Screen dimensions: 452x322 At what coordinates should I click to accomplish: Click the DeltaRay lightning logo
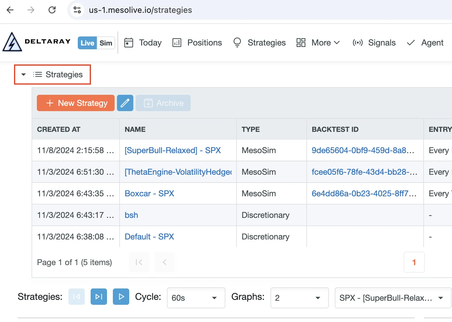tap(12, 41)
